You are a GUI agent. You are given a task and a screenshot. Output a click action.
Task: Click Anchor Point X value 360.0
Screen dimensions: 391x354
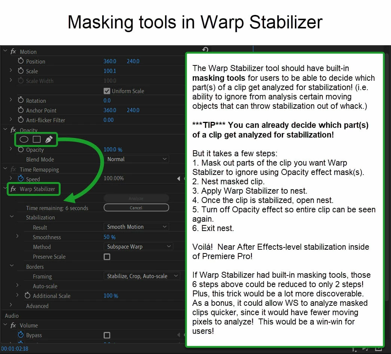click(x=110, y=110)
